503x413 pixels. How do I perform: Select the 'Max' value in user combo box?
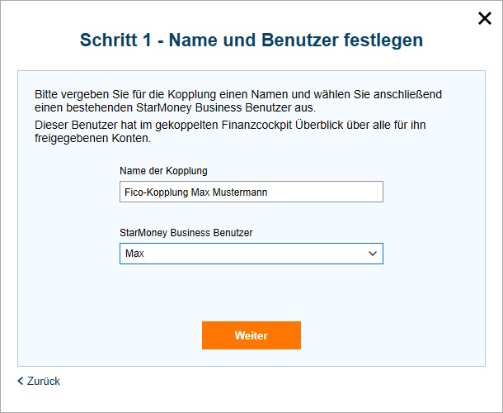click(134, 254)
